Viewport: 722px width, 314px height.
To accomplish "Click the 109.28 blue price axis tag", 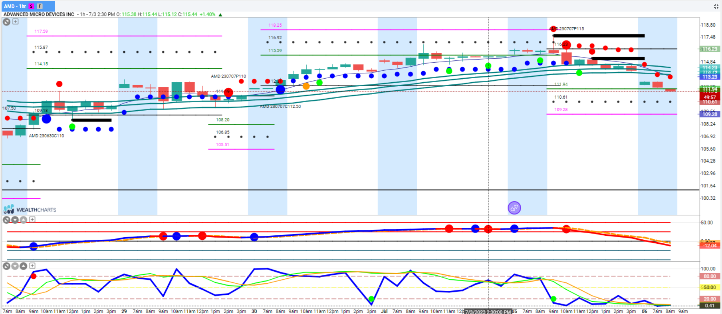I will (x=710, y=114).
